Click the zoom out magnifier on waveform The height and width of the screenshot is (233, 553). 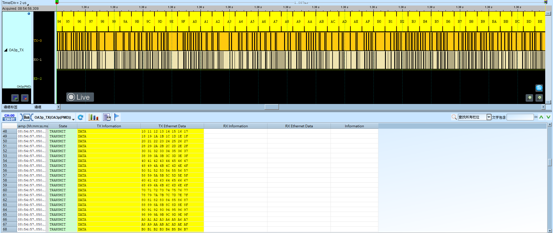coord(529,98)
